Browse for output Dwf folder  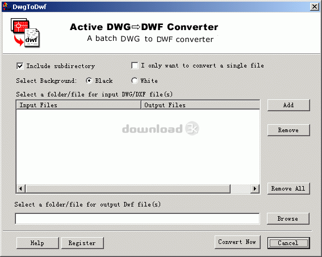(x=288, y=218)
